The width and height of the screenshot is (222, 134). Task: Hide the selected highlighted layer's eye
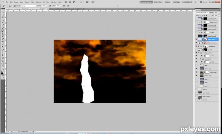pyautogui.click(x=196, y=39)
